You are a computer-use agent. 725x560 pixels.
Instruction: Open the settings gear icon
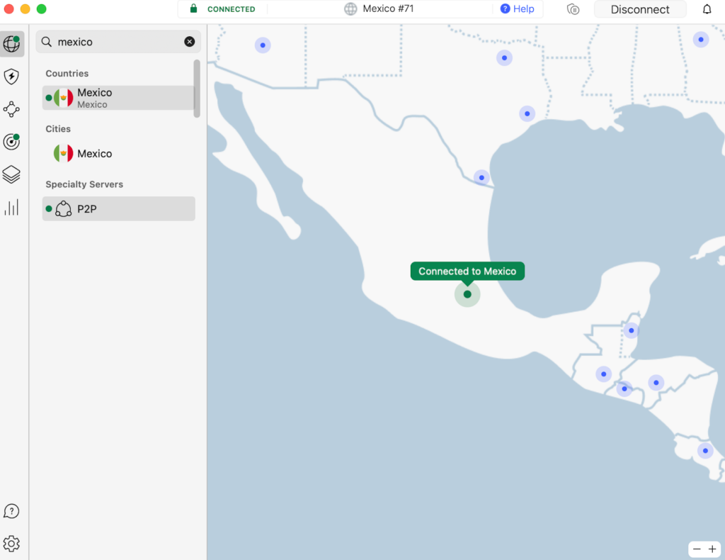coord(11,544)
